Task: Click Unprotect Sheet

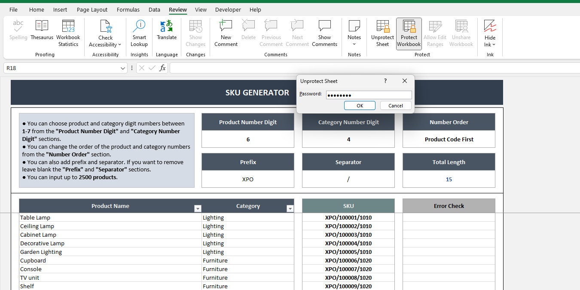Action: 382,32
